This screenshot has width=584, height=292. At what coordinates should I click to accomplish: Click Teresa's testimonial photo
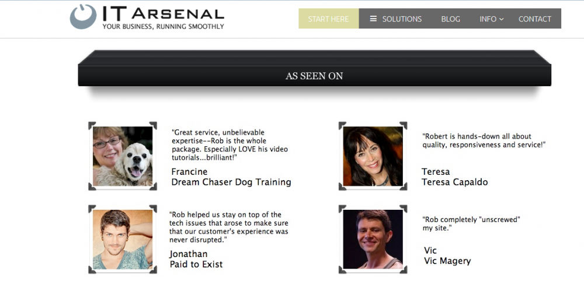pos(373,156)
